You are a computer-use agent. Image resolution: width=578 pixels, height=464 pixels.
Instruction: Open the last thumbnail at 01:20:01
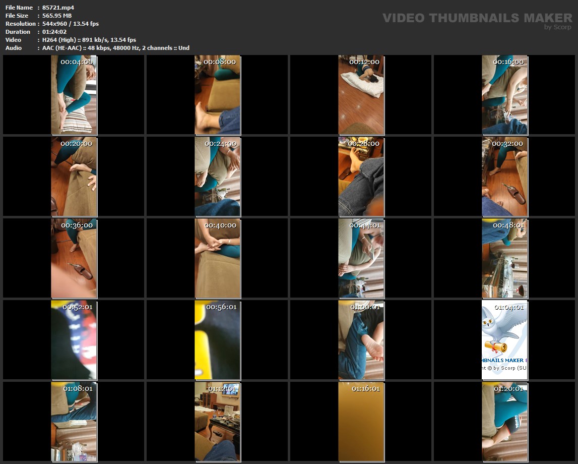pyautogui.click(x=504, y=422)
